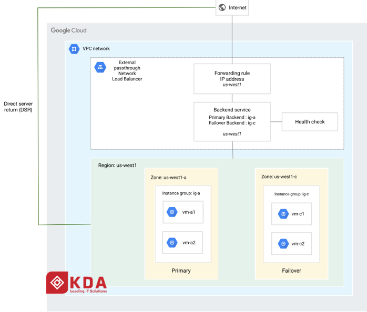The image size is (367, 312).
Task: Click the Load Balancer hexagon icon
Action: coord(100,67)
